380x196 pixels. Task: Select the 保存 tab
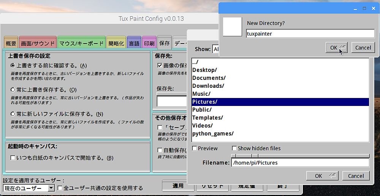point(165,43)
